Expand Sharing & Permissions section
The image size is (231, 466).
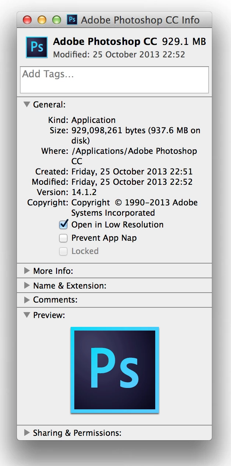pyautogui.click(x=27, y=433)
